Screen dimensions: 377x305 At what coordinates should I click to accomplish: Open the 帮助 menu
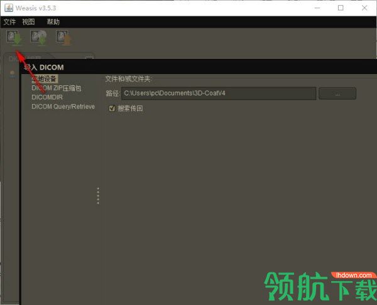click(53, 22)
